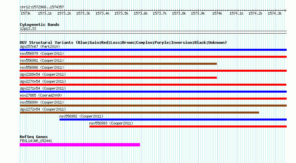
Task: Open the dgv2269n54 (Cooper2011) variant label
Action: click(43, 74)
